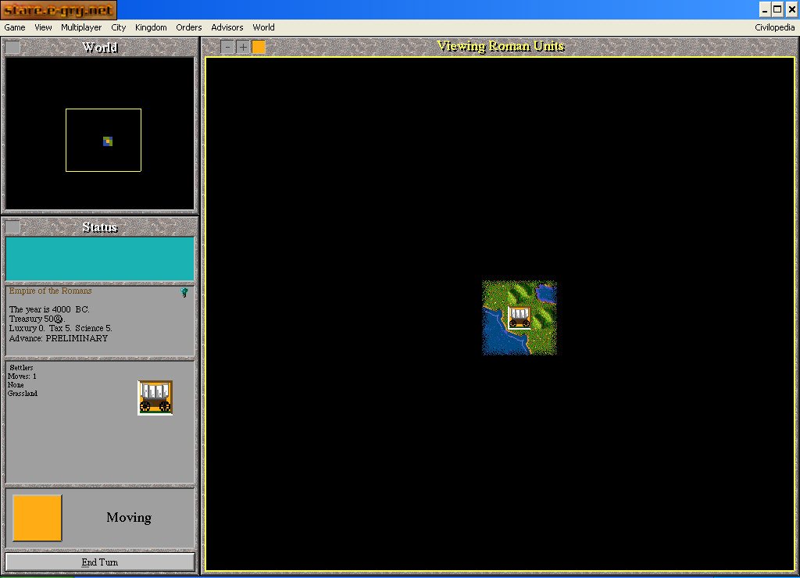Click the 'Advance: PRELIMINARY' text

(58, 337)
